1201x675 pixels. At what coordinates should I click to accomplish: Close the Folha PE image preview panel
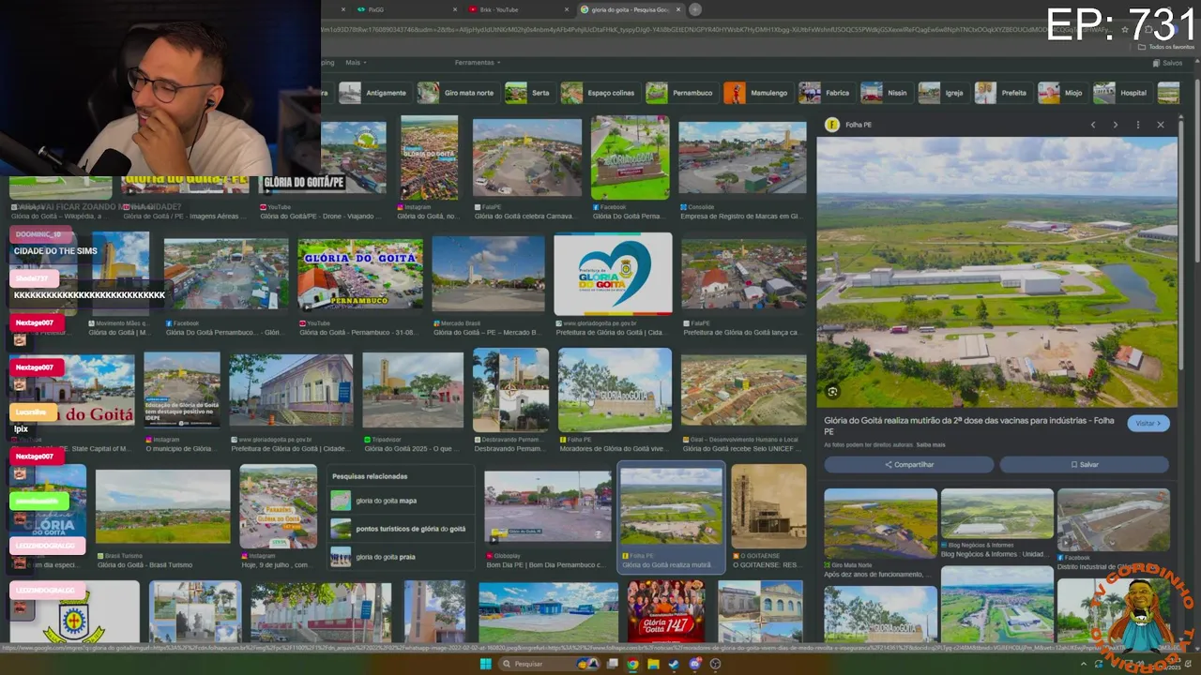(x=1160, y=125)
